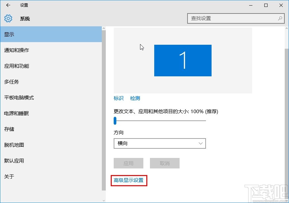Click the 检测 link to detect displays
Screen dimensions: 289x203
(135, 98)
